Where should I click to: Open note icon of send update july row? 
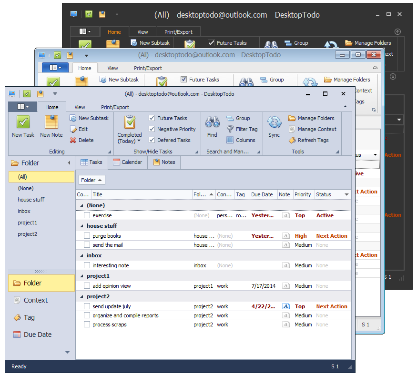pos(285,306)
